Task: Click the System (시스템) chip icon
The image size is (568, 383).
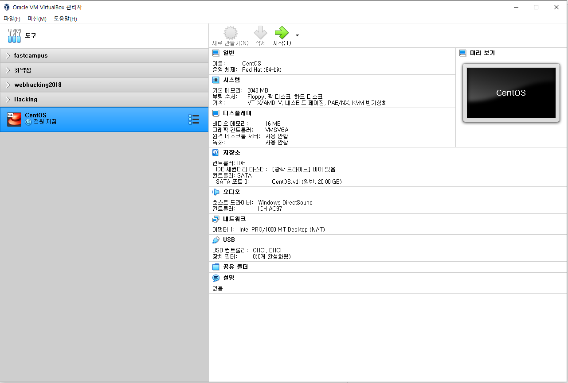Action: [x=216, y=80]
